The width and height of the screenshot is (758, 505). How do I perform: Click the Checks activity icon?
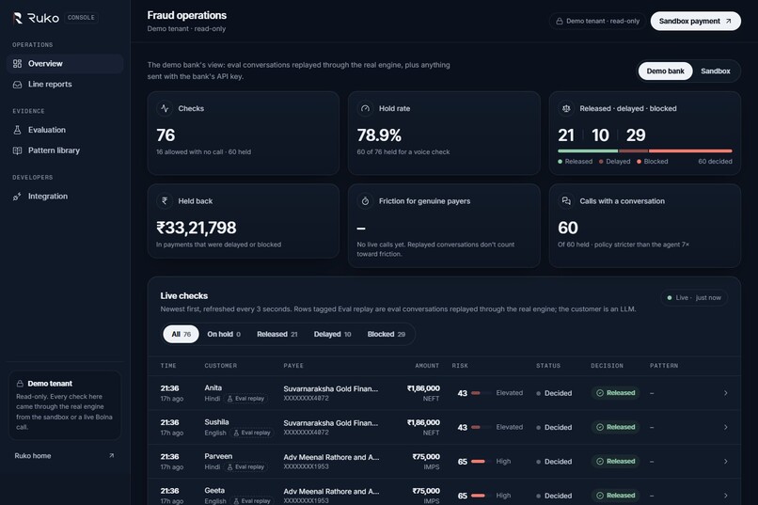[165, 108]
